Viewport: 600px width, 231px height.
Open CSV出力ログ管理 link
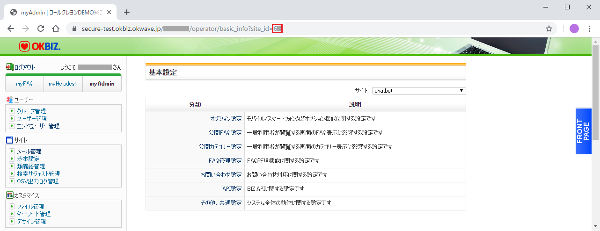click(37, 181)
